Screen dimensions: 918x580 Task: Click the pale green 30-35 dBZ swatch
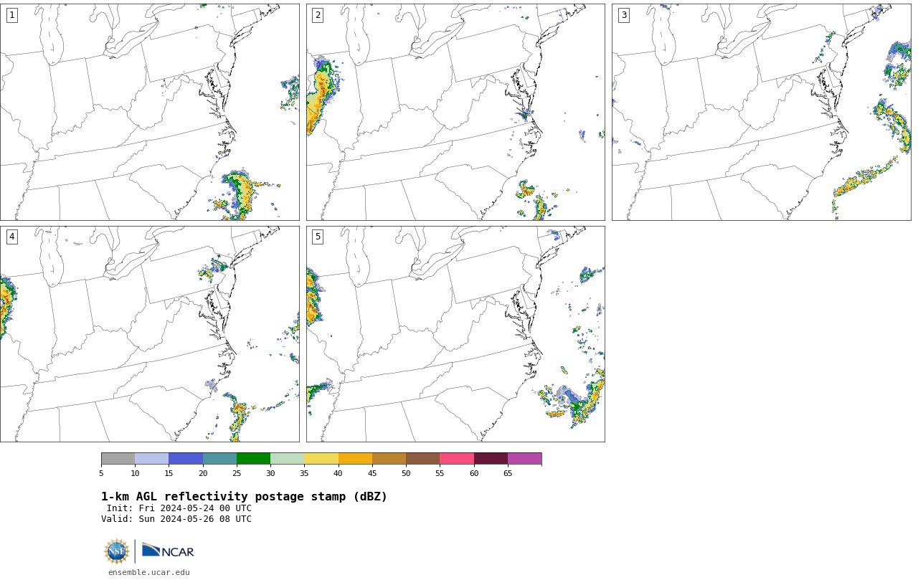(x=288, y=459)
